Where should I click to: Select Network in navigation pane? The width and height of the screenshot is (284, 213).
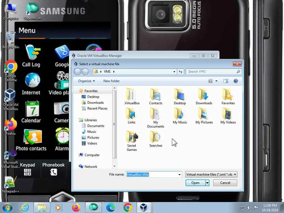[x=91, y=167]
